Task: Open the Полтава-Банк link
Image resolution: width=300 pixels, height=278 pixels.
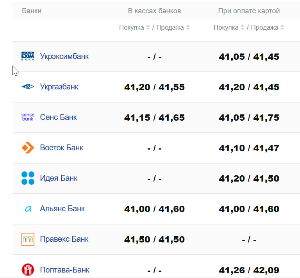Action: (x=64, y=269)
